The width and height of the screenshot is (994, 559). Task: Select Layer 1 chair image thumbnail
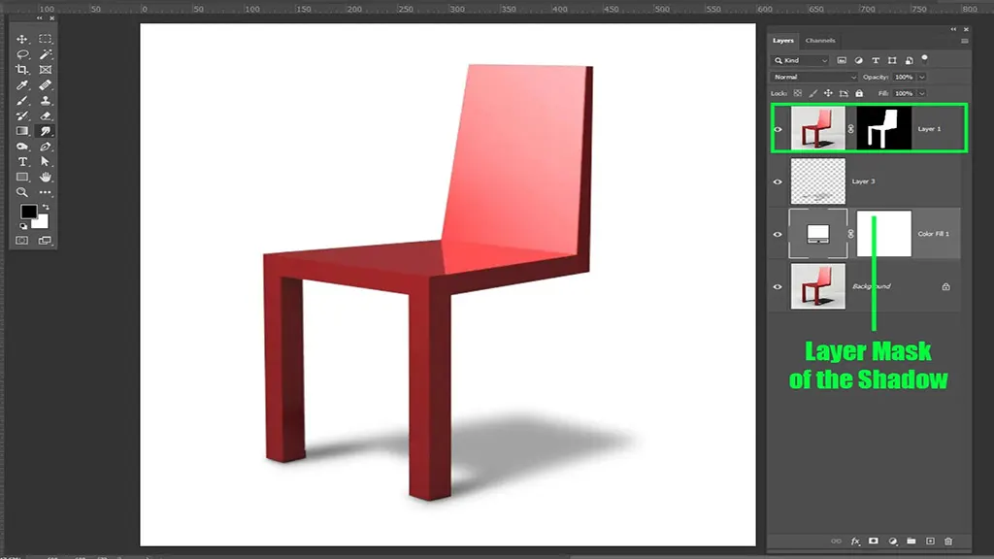click(817, 128)
